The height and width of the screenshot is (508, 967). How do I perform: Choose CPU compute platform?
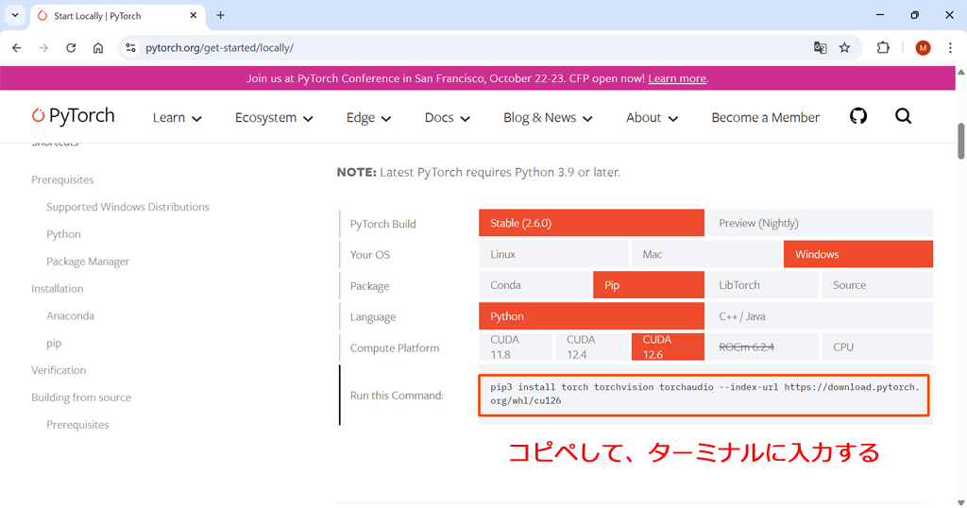pos(877,347)
